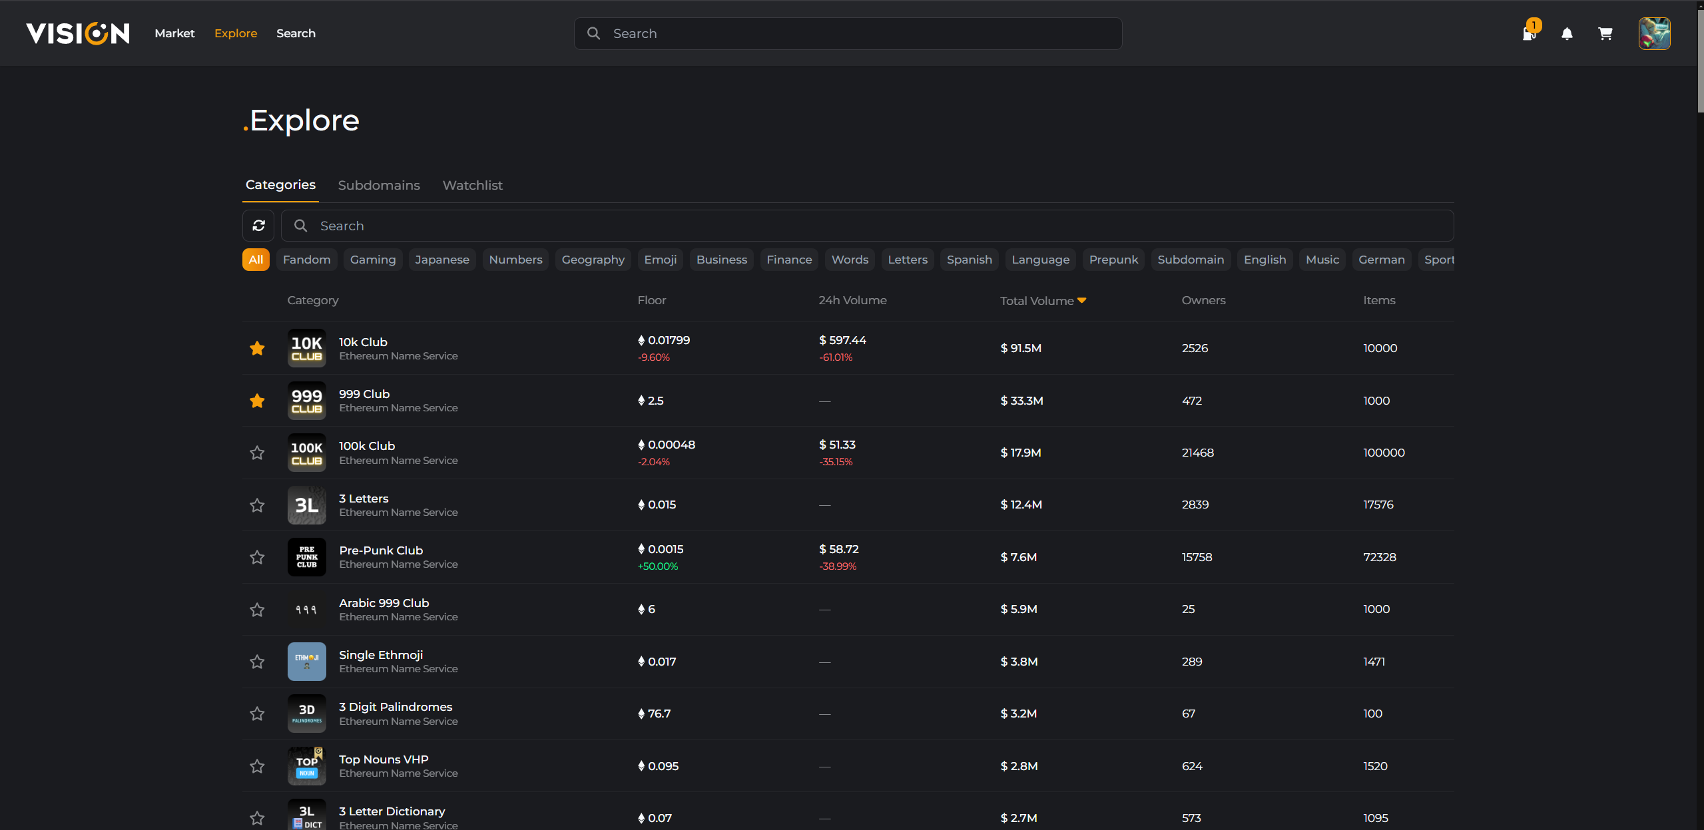1704x830 pixels.
Task: Unstar 999 Club from the watchlist
Action: 257,401
